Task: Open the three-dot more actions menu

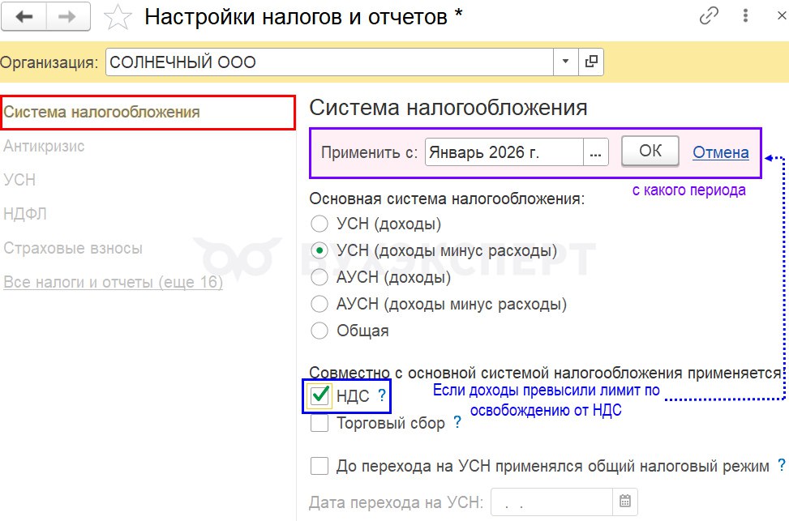Action: coord(745,16)
